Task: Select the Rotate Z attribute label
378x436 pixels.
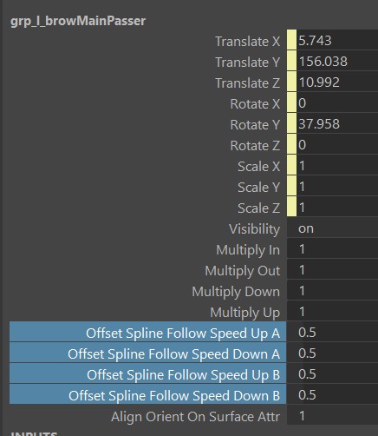Action: tap(255, 145)
